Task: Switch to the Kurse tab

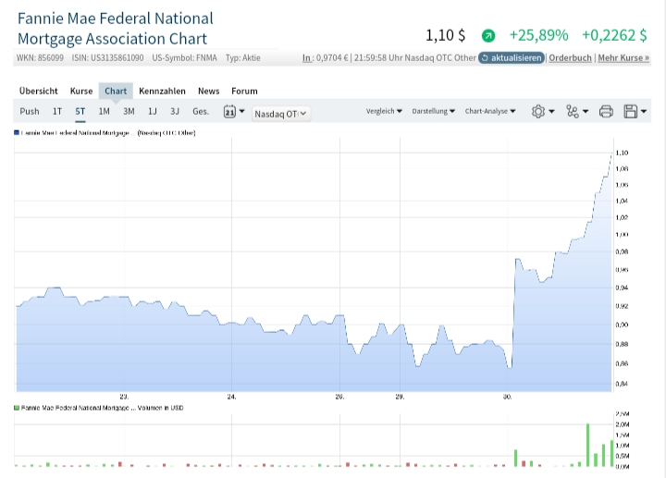Action: point(81,91)
